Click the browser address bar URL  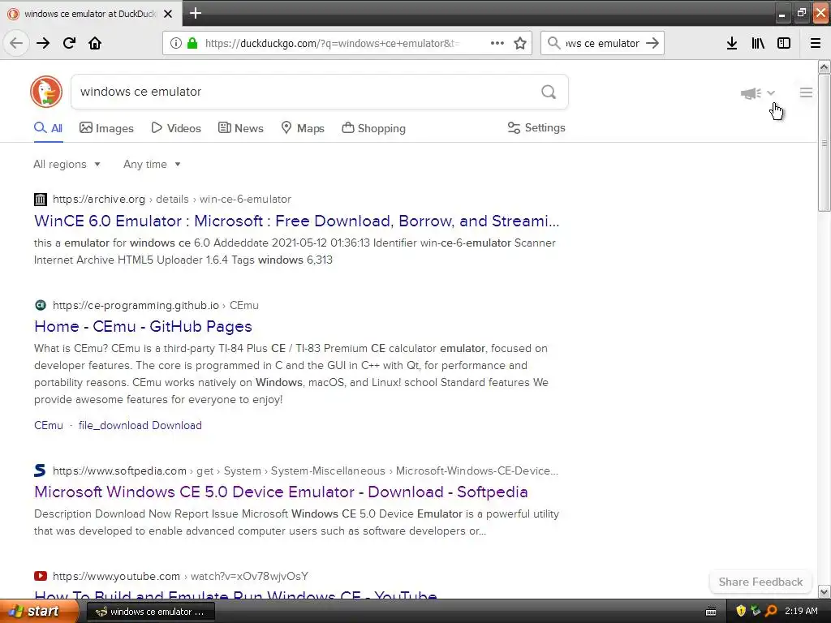coord(332,43)
